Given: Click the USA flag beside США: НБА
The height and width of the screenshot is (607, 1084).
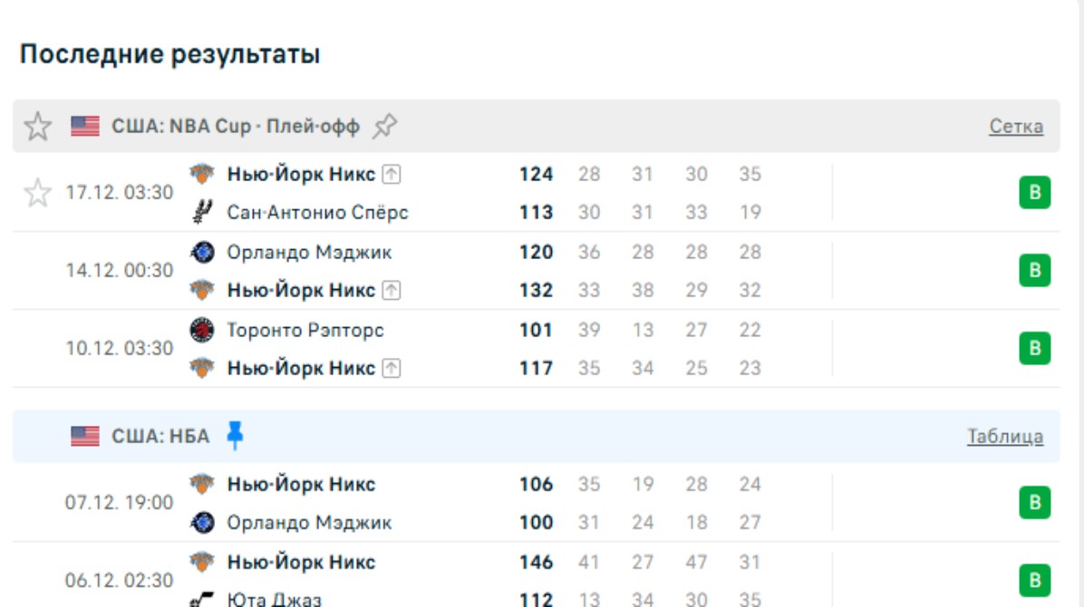Looking at the screenshot, I should tap(85, 437).
